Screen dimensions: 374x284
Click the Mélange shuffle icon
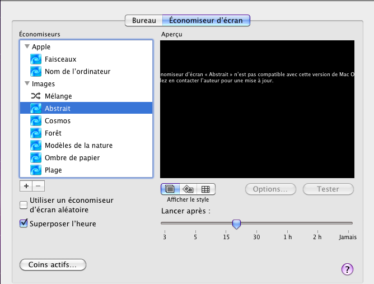click(36, 96)
